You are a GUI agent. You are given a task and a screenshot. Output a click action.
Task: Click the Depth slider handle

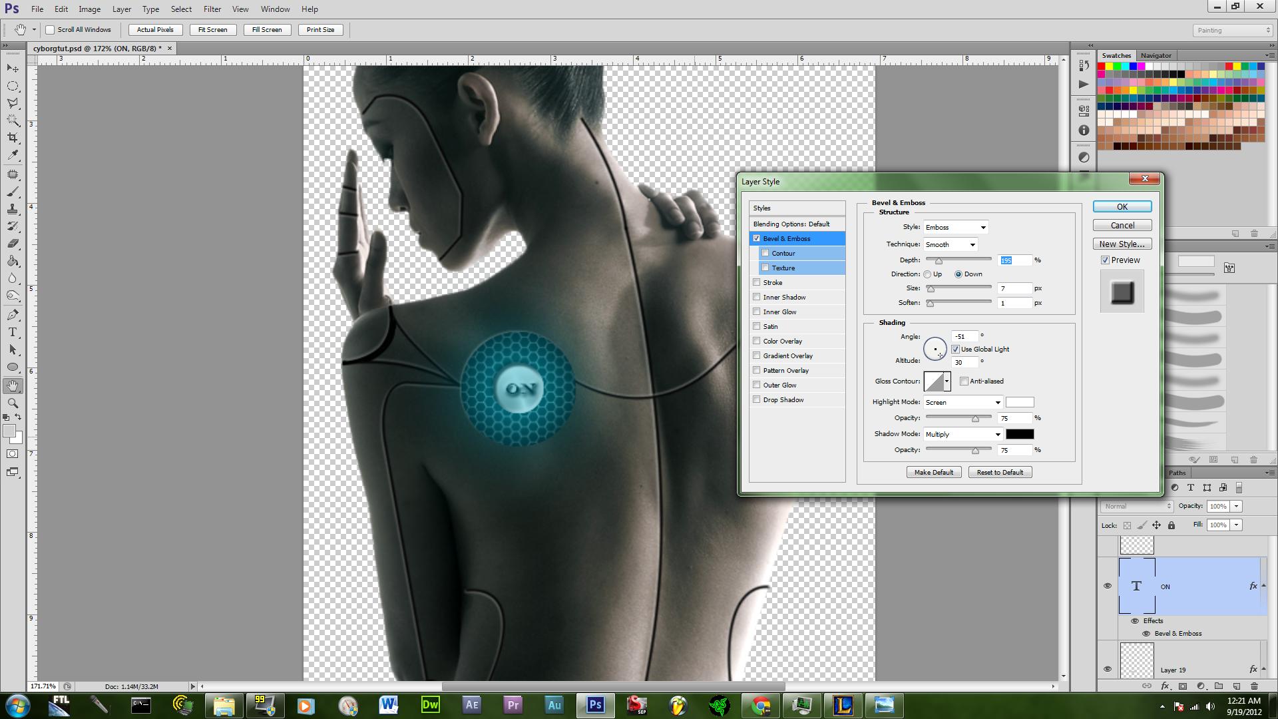click(939, 261)
